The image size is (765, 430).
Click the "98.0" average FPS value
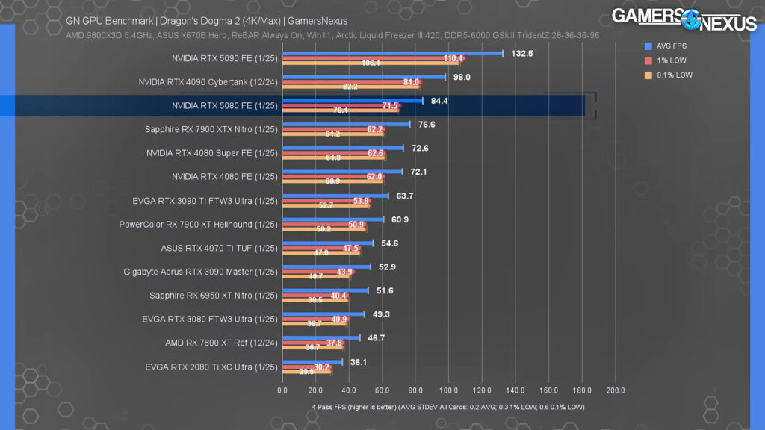click(462, 77)
